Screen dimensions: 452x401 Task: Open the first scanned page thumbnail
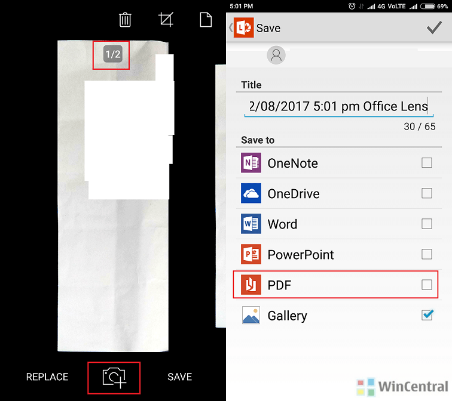(x=113, y=196)
